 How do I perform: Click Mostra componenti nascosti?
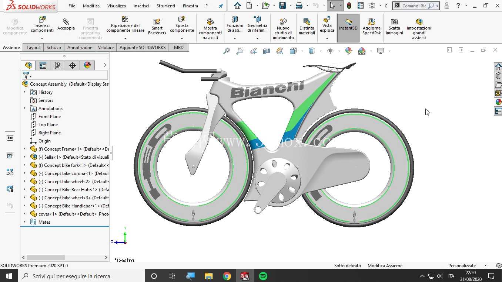click(x=210, y=29)
